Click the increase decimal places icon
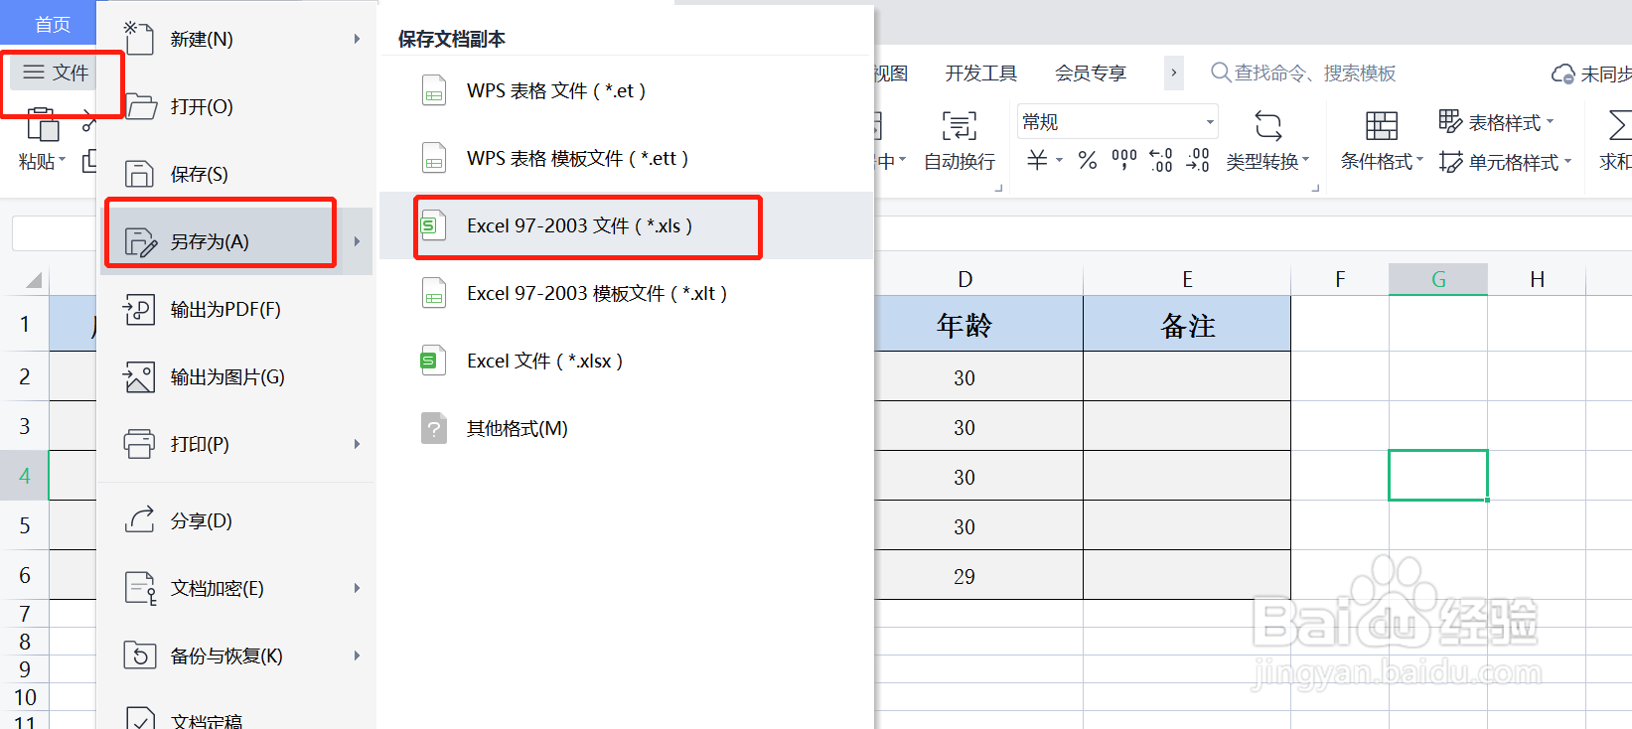Viewport: 1632px width, 729px height. click(x=1161, y=160)
